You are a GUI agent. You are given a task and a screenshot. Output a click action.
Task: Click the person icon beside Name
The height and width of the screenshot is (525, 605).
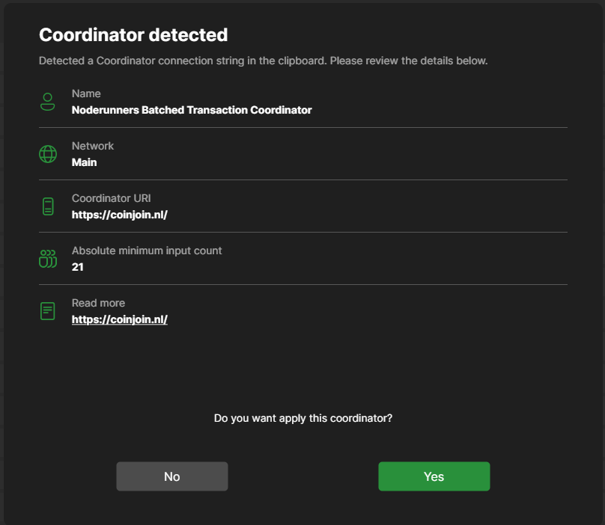click(47, 102)
